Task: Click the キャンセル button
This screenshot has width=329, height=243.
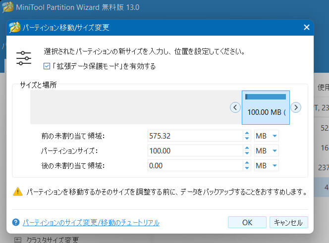Action: click(x=289, y=222)
